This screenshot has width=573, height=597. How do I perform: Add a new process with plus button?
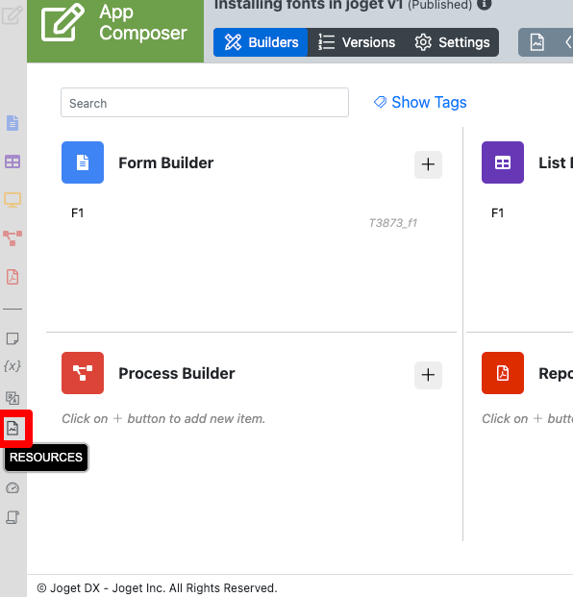pyautogui.click(x=428, y=375)
